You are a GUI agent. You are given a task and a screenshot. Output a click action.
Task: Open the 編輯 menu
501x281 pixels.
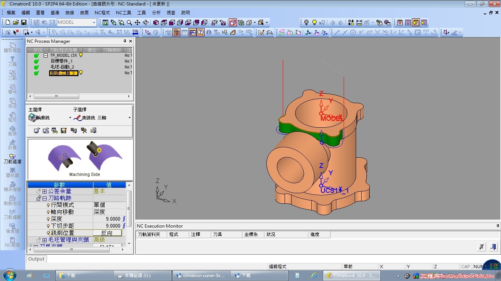point(26,13)
